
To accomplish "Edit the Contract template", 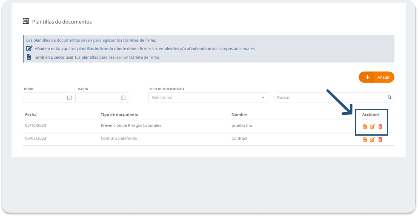I will 372,139.
